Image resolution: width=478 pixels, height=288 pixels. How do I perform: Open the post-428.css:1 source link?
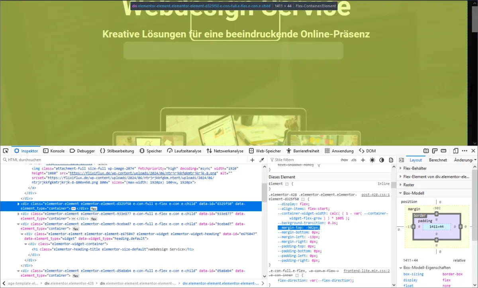(x=375, y=195)
